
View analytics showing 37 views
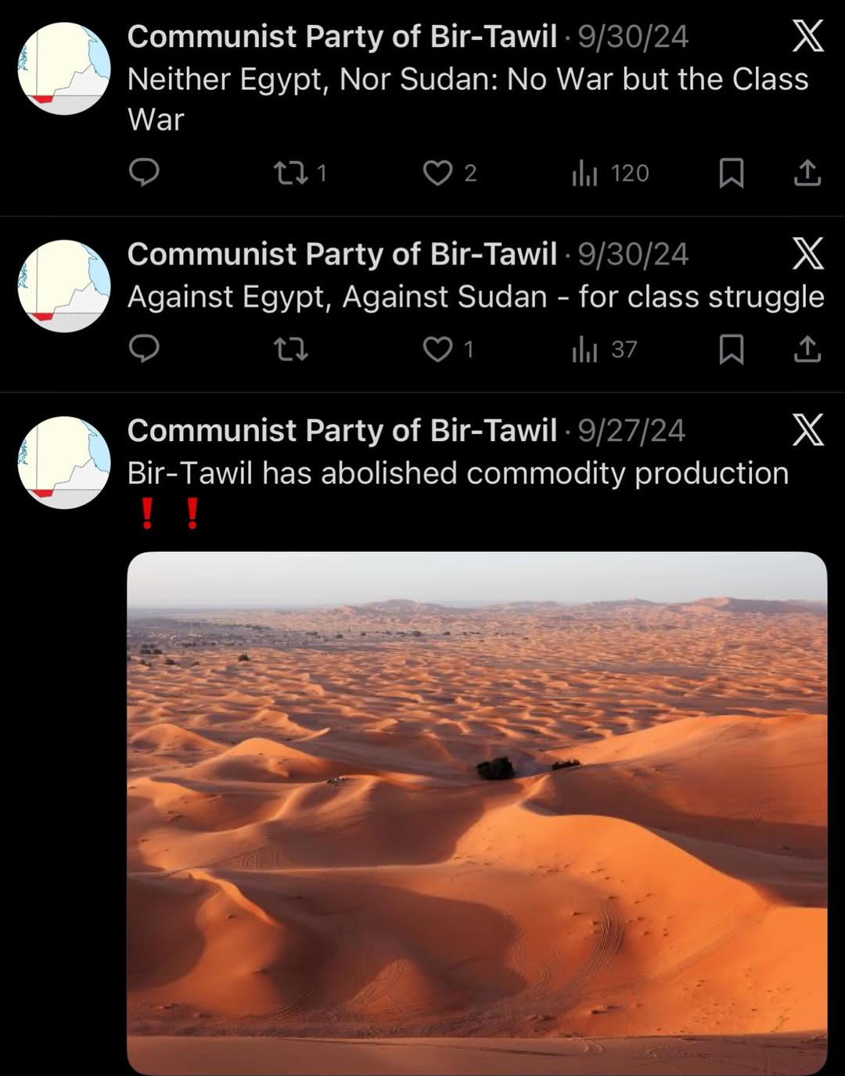point(605,349)
